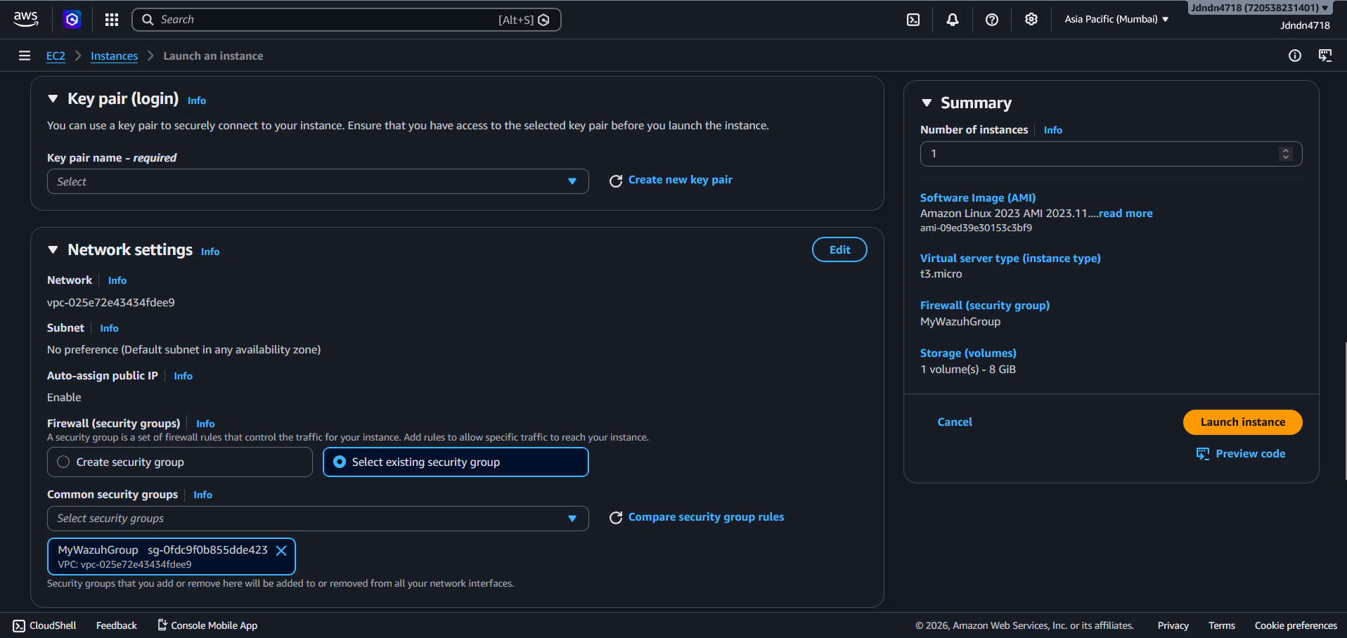This screenshot has height=638, width=1347.
Task: Focus the AWS search box
Action: point(346,20)
